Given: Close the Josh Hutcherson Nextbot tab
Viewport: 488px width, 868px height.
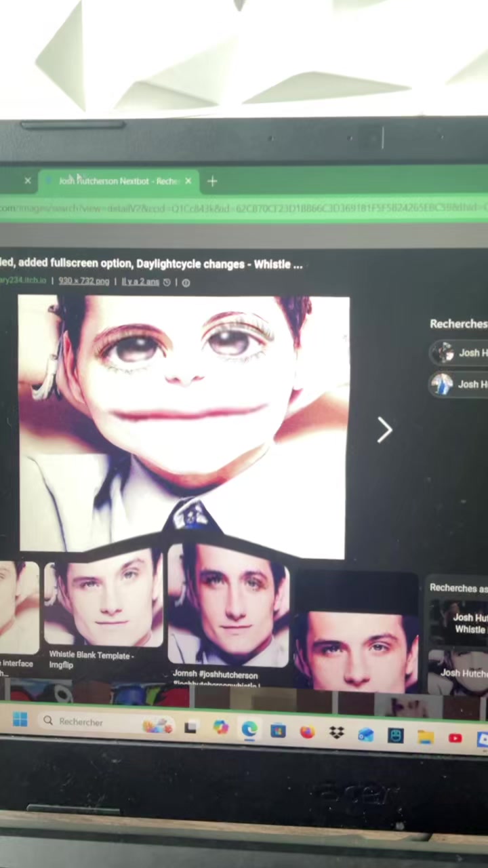Looking at the screenshot, I should (188, 181).
